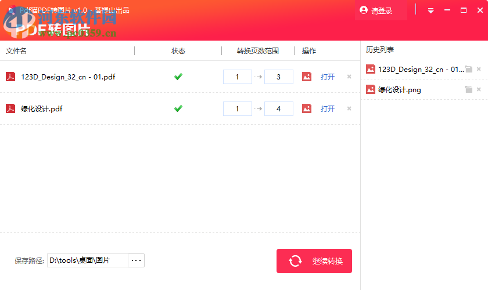Open folder of history item 123D_Design_32_cn
This screenshot has height=290, width=488.
468,69
